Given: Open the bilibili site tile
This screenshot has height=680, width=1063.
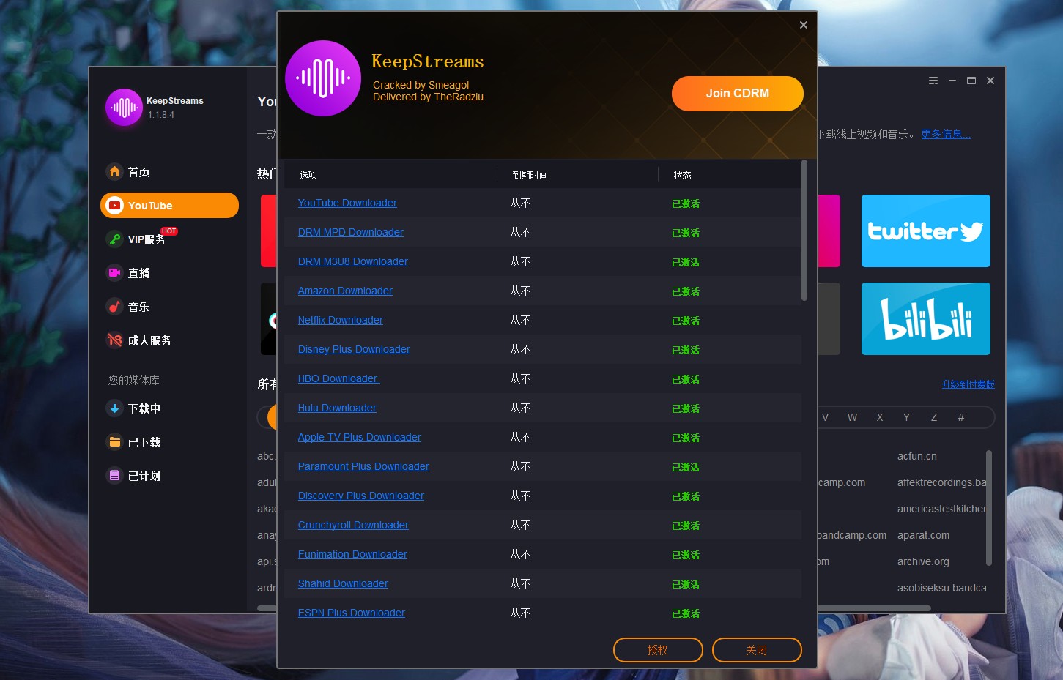Looking at the screenshot, I should (x=926, y=319).
